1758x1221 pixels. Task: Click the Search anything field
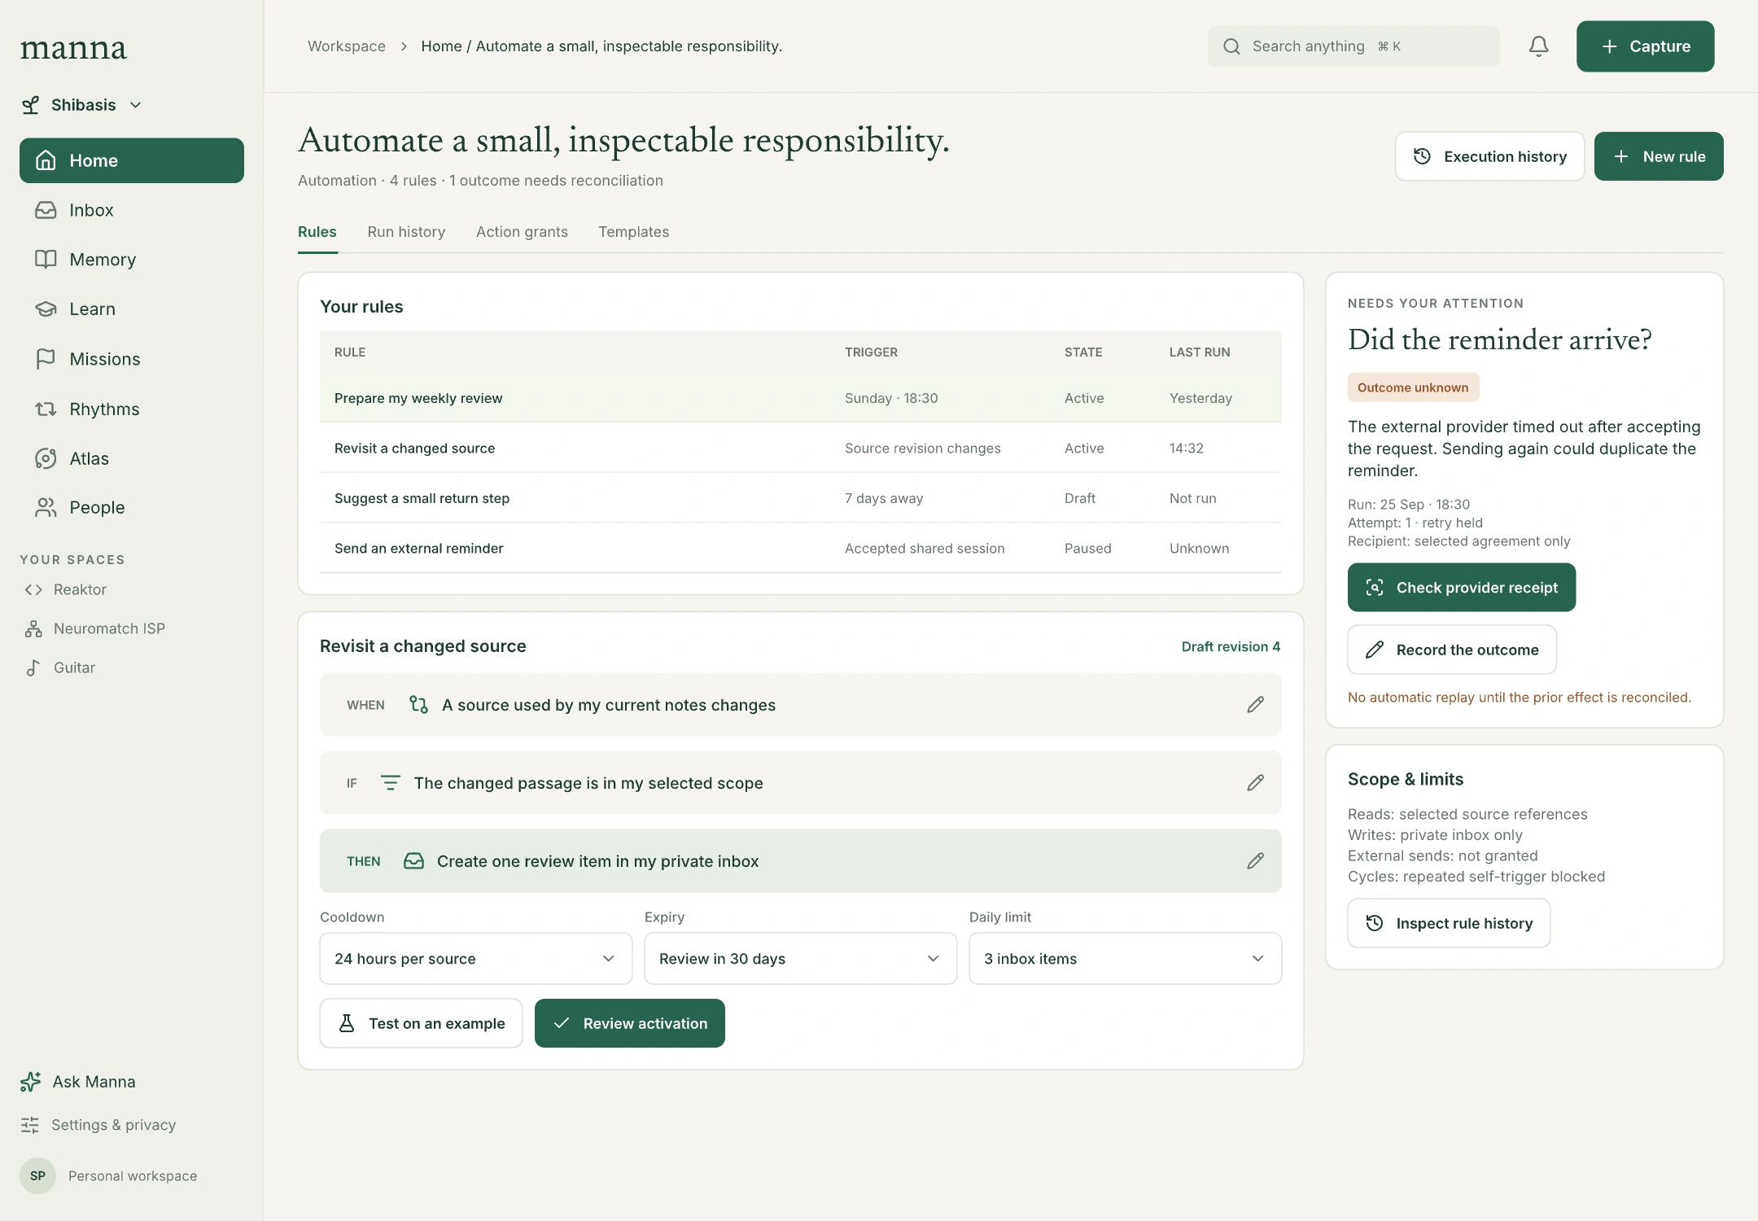[1353, 46]
